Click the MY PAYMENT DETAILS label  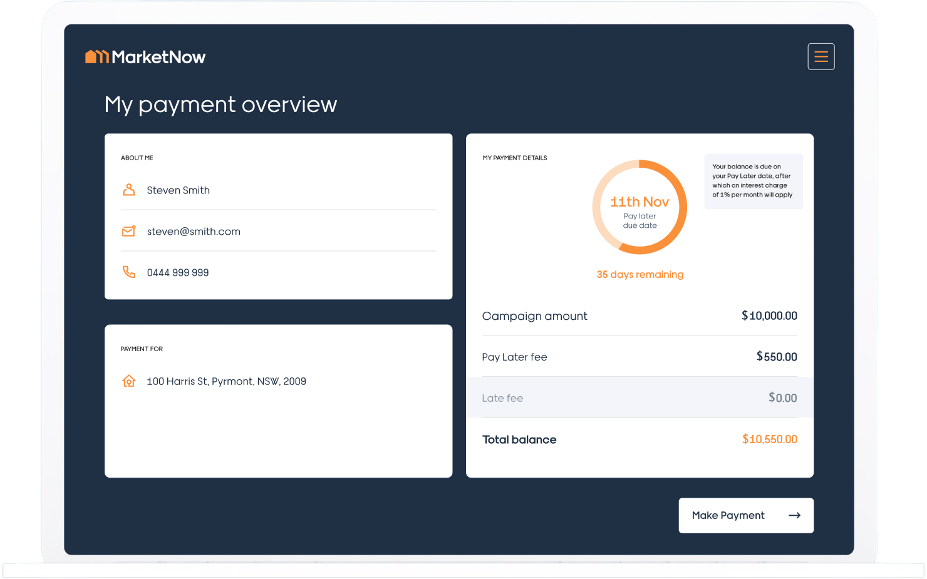[515, 158]
